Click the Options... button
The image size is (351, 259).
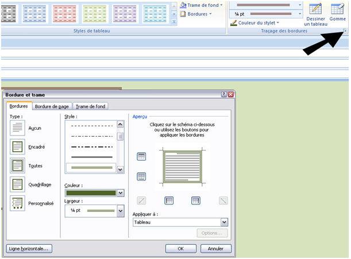212,233
